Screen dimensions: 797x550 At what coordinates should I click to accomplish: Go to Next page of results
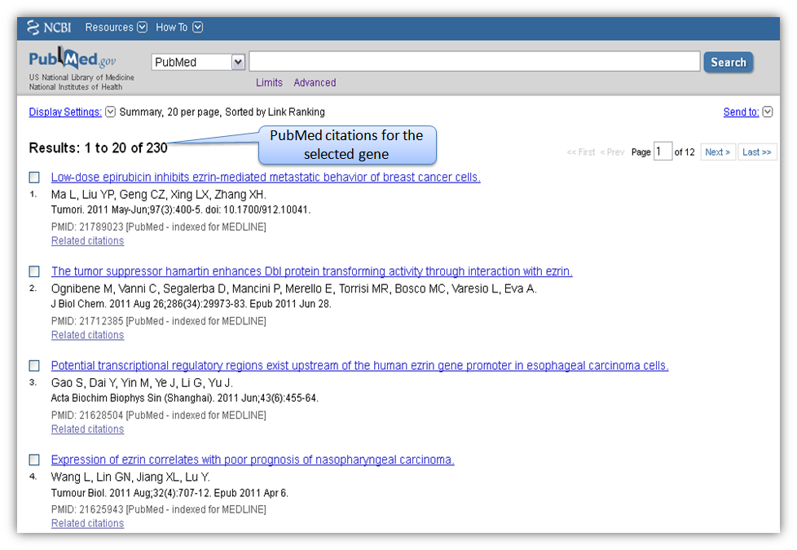pyautogui.click(x=717, y=152)
